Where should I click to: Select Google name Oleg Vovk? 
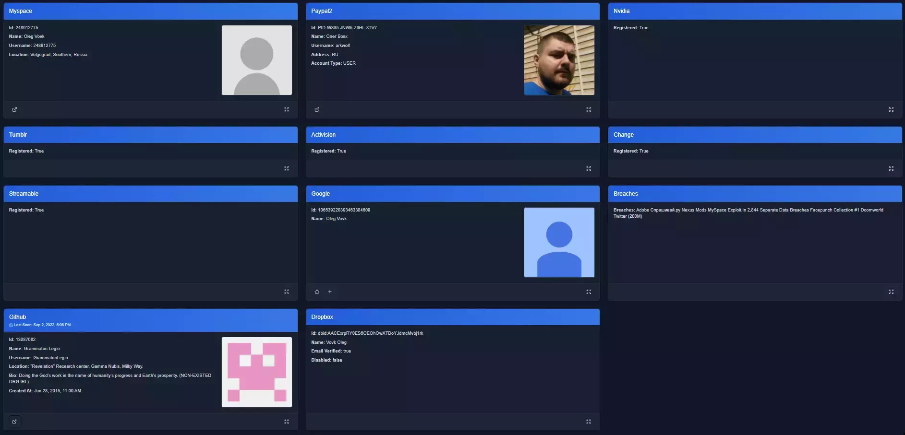pos(329,219)
